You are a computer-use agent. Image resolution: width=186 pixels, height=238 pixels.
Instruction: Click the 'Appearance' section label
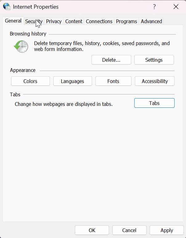23,70
